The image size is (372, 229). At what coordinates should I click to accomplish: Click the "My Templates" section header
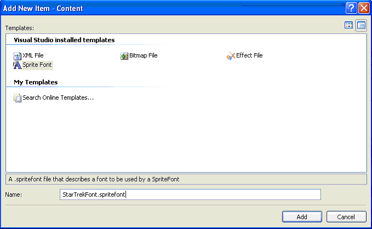[36, 82]
